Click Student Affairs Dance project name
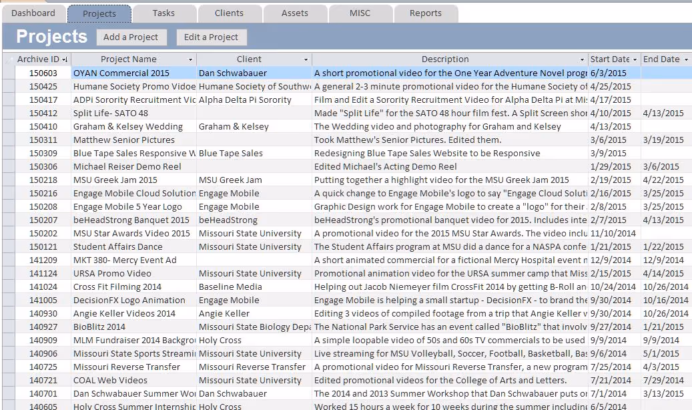 [x=133, y=246]
